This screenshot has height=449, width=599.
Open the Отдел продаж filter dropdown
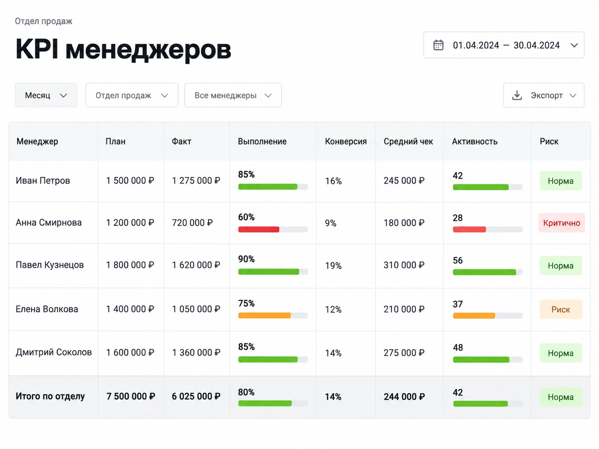click(132, 95)
